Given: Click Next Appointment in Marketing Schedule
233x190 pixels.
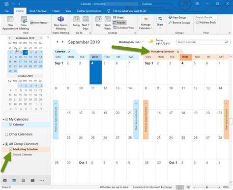Looking at the screenshot, I should point(226,120).
